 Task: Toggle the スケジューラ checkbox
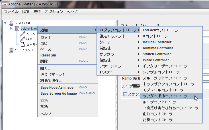125,94
